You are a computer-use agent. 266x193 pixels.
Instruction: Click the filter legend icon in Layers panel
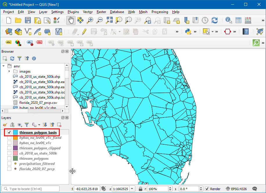[27, 125]
